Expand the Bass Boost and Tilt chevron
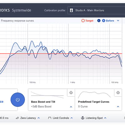The width and height of the screenshot is (125, 125). coord(71,107)
